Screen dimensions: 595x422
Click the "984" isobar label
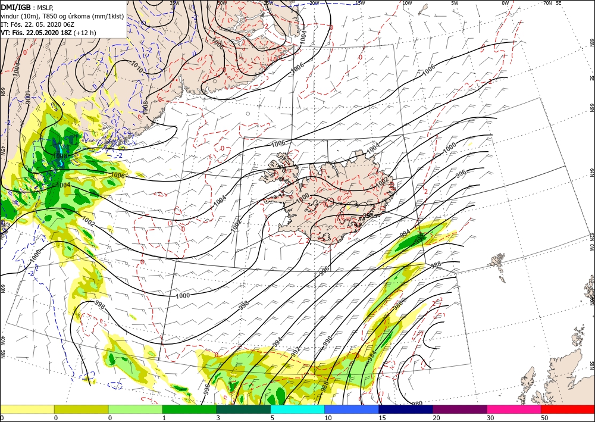pos(372,355)
